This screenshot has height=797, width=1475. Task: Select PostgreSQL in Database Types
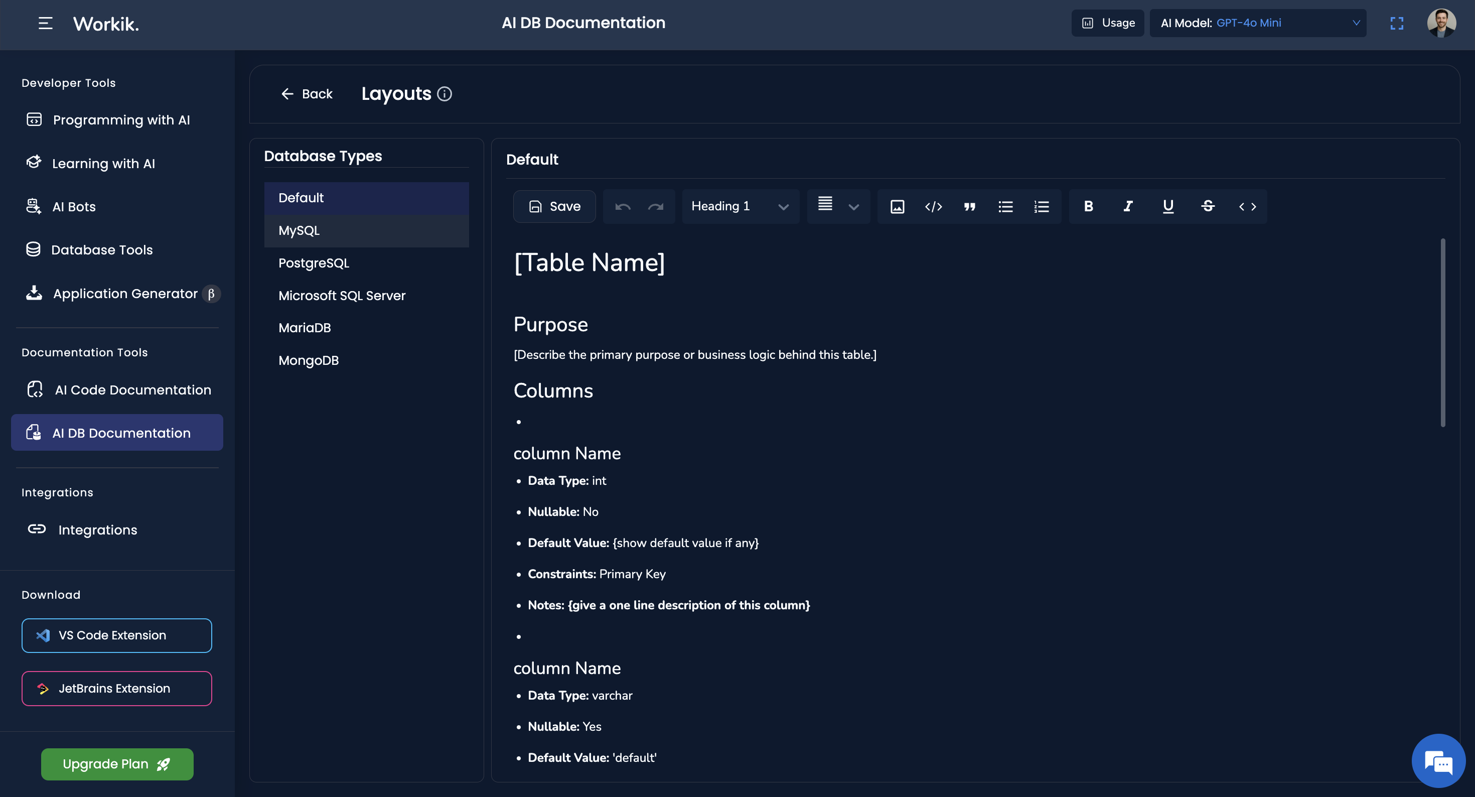click(x=314, y=263)
